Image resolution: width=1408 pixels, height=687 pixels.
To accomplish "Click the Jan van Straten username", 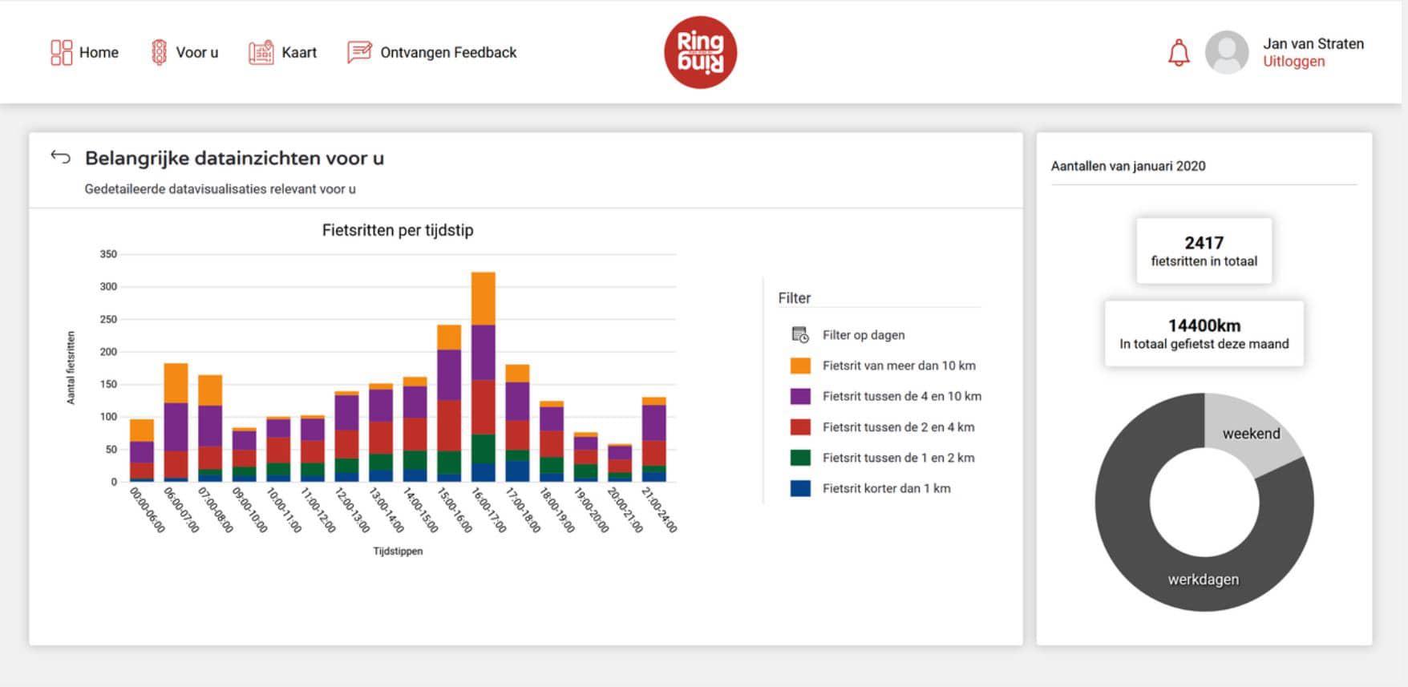I will pyautogui.click(x=1313, y=44).
